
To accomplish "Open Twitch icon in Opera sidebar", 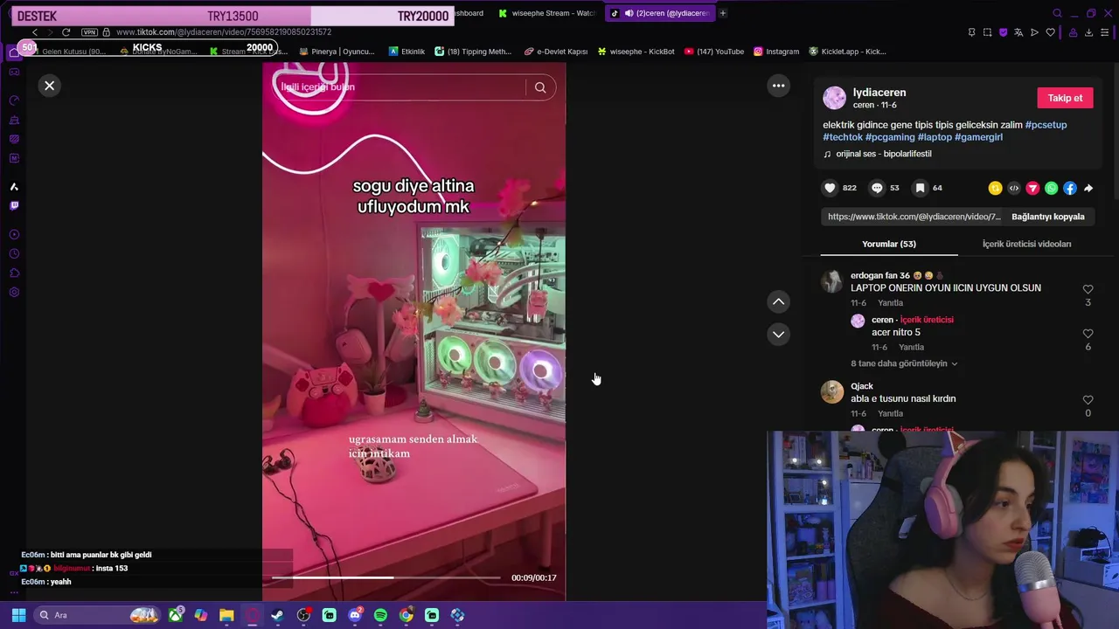I will click(x=14, y=205).
